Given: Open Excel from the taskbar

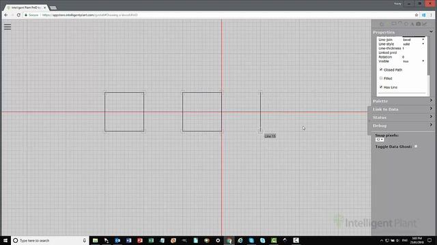Looking at the screenshot, I should tap(151, 240).
